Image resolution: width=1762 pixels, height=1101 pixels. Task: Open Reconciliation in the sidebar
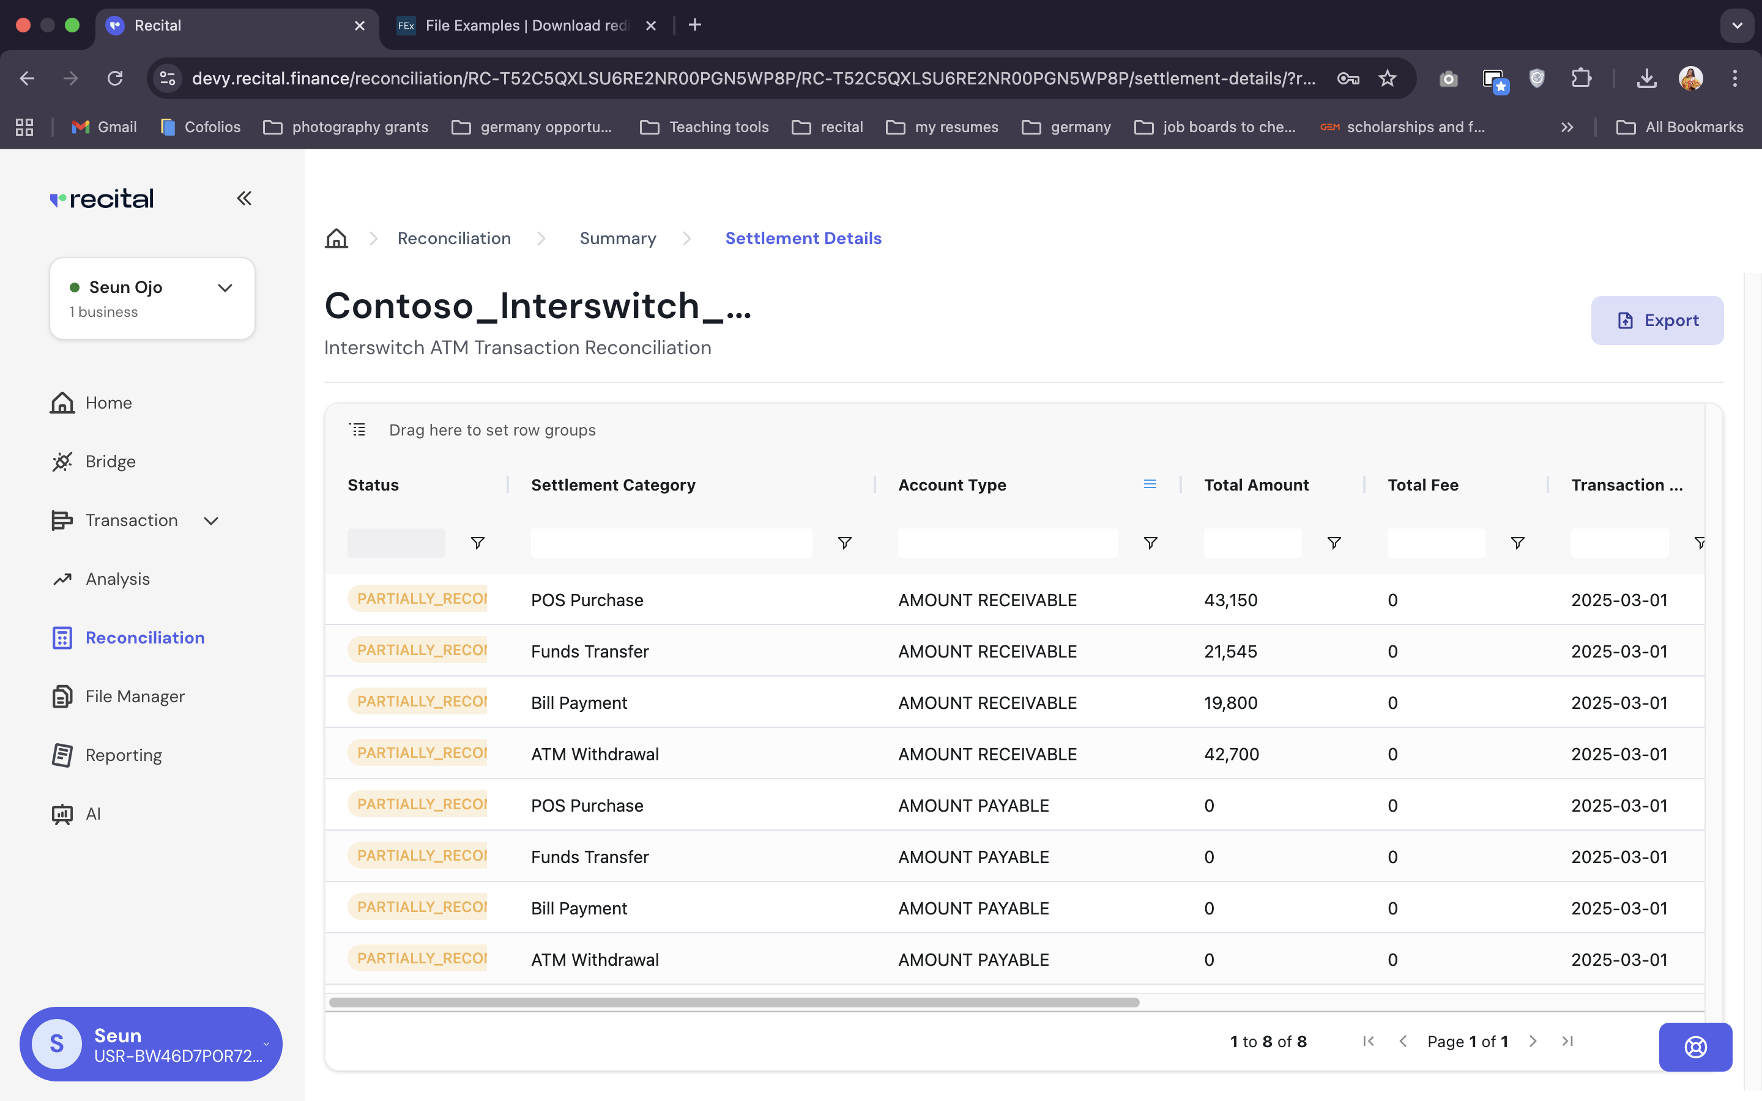144,637
